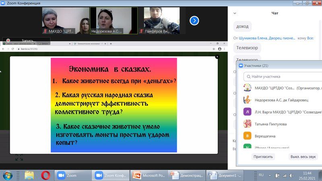Click browser forward arrow in shared screen

click(8, 49)
